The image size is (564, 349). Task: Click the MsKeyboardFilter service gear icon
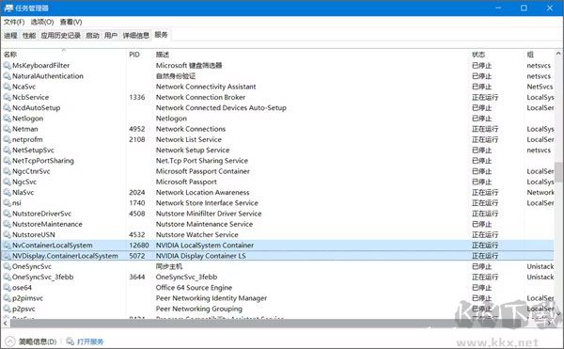(7, 66)
